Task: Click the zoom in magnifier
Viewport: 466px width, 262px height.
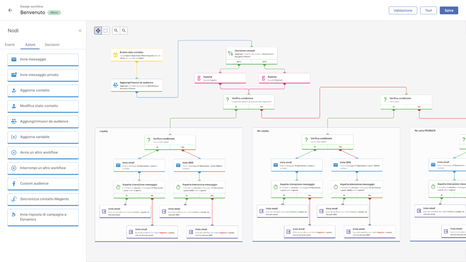Action: [116, 30]
